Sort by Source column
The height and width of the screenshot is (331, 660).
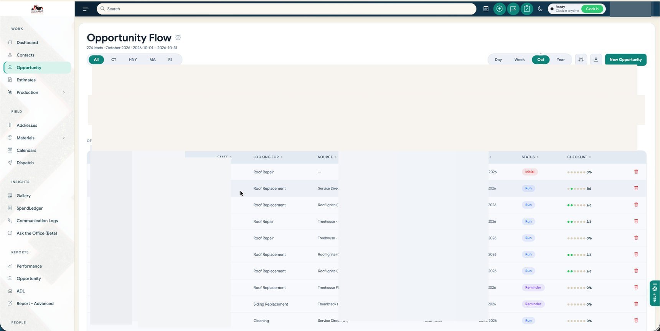(327, 157)
